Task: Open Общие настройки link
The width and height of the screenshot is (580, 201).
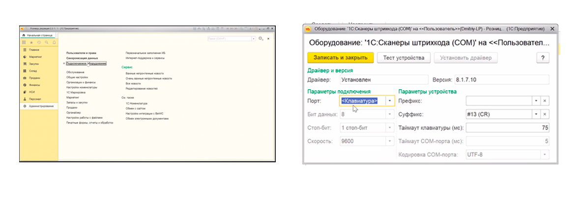Action: point(77,77)
